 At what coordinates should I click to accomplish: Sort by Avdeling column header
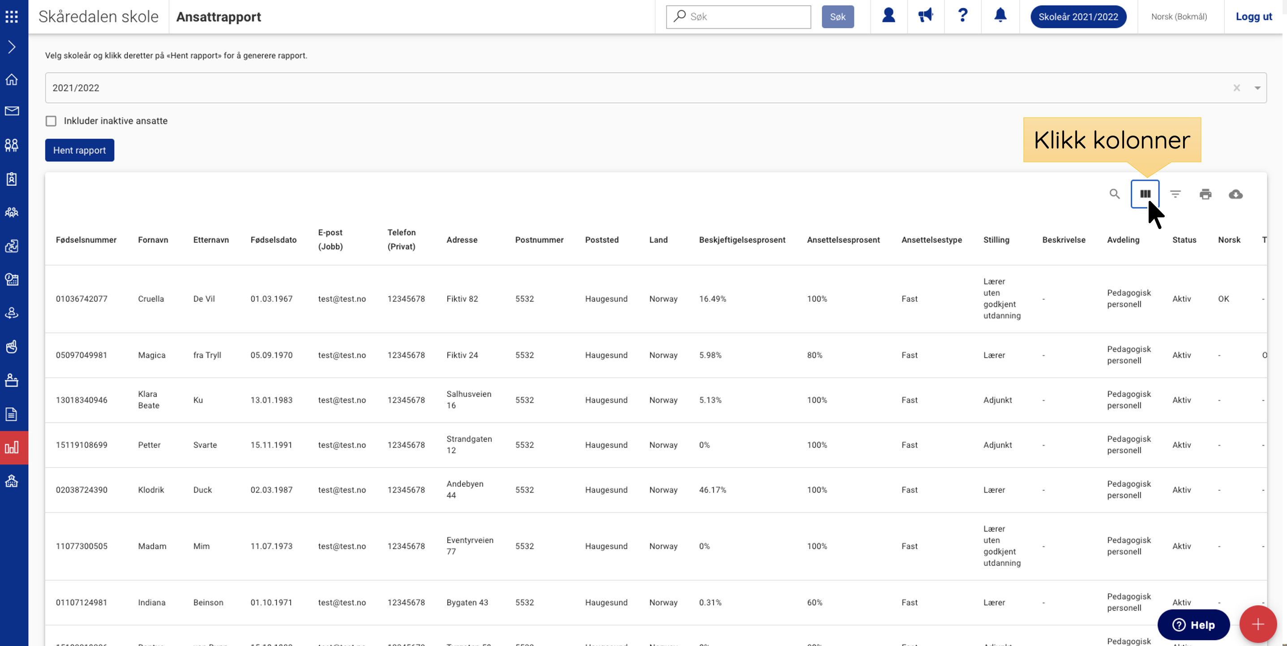[x=1123, y=240]
